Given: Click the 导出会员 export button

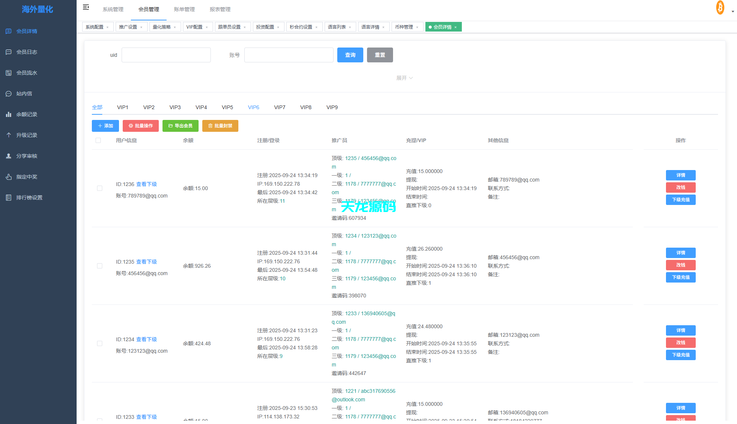Looking at the screenshot, I should point(180,126).
